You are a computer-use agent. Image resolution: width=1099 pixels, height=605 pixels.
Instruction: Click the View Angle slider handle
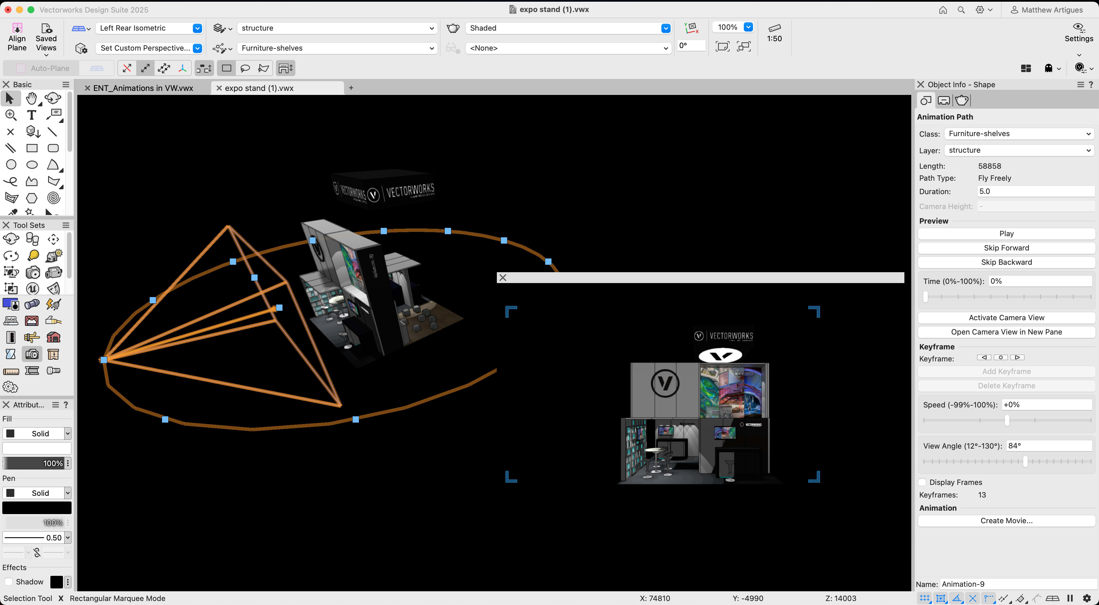coord(1025,461)
